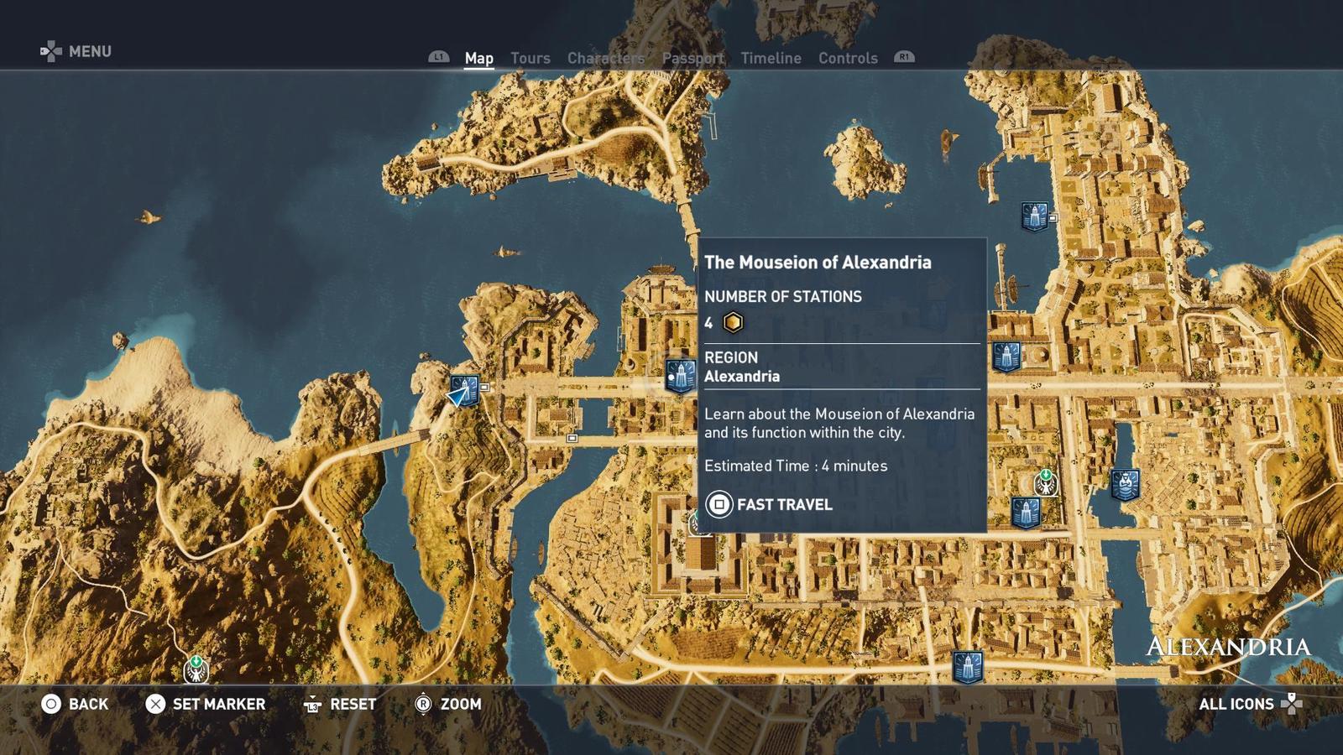Click the gold hexagon stations icon
This screenshot has height=755, width=1343.
[x=733, y=323]
